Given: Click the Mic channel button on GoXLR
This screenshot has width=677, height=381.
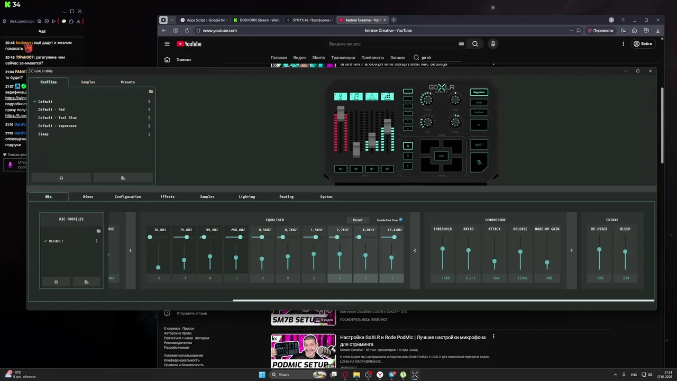Looking at the screenshot, I should 341,96.
